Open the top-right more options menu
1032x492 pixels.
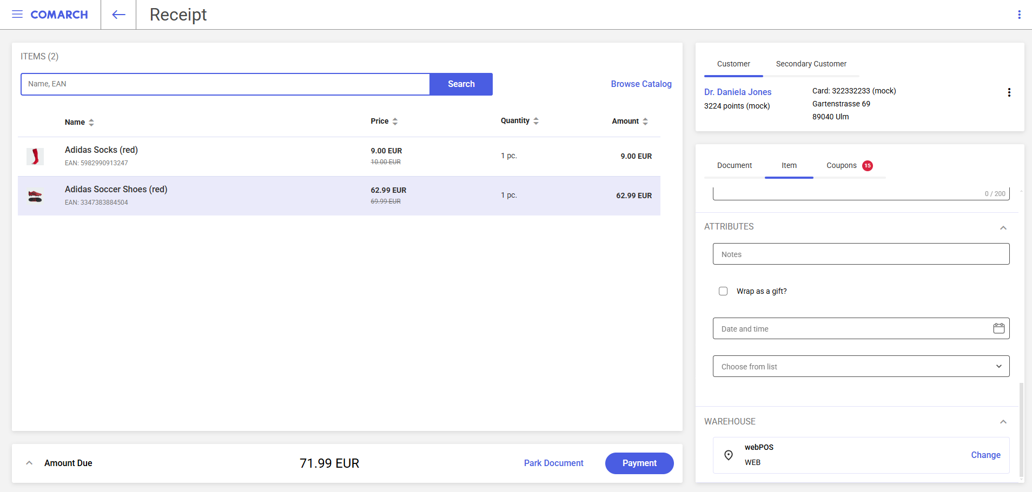(1019, 15)
